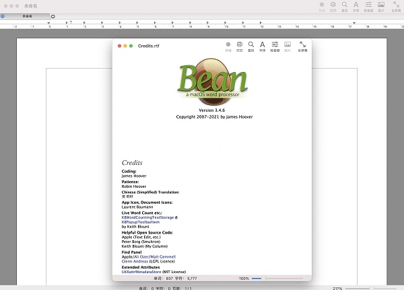The height and width of the screenshot is (290, 404).
Task: Click the Credits.rtf window title
Action: 148,46
